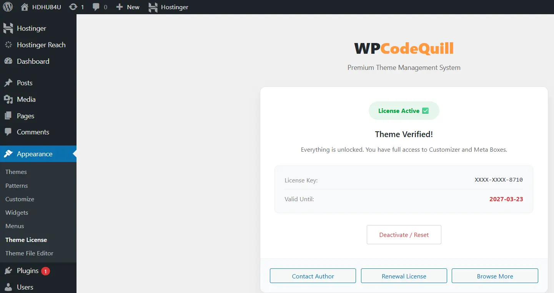Open Dashboard from the sidebar
The image size is (554, 293).
tap(33, 61)
